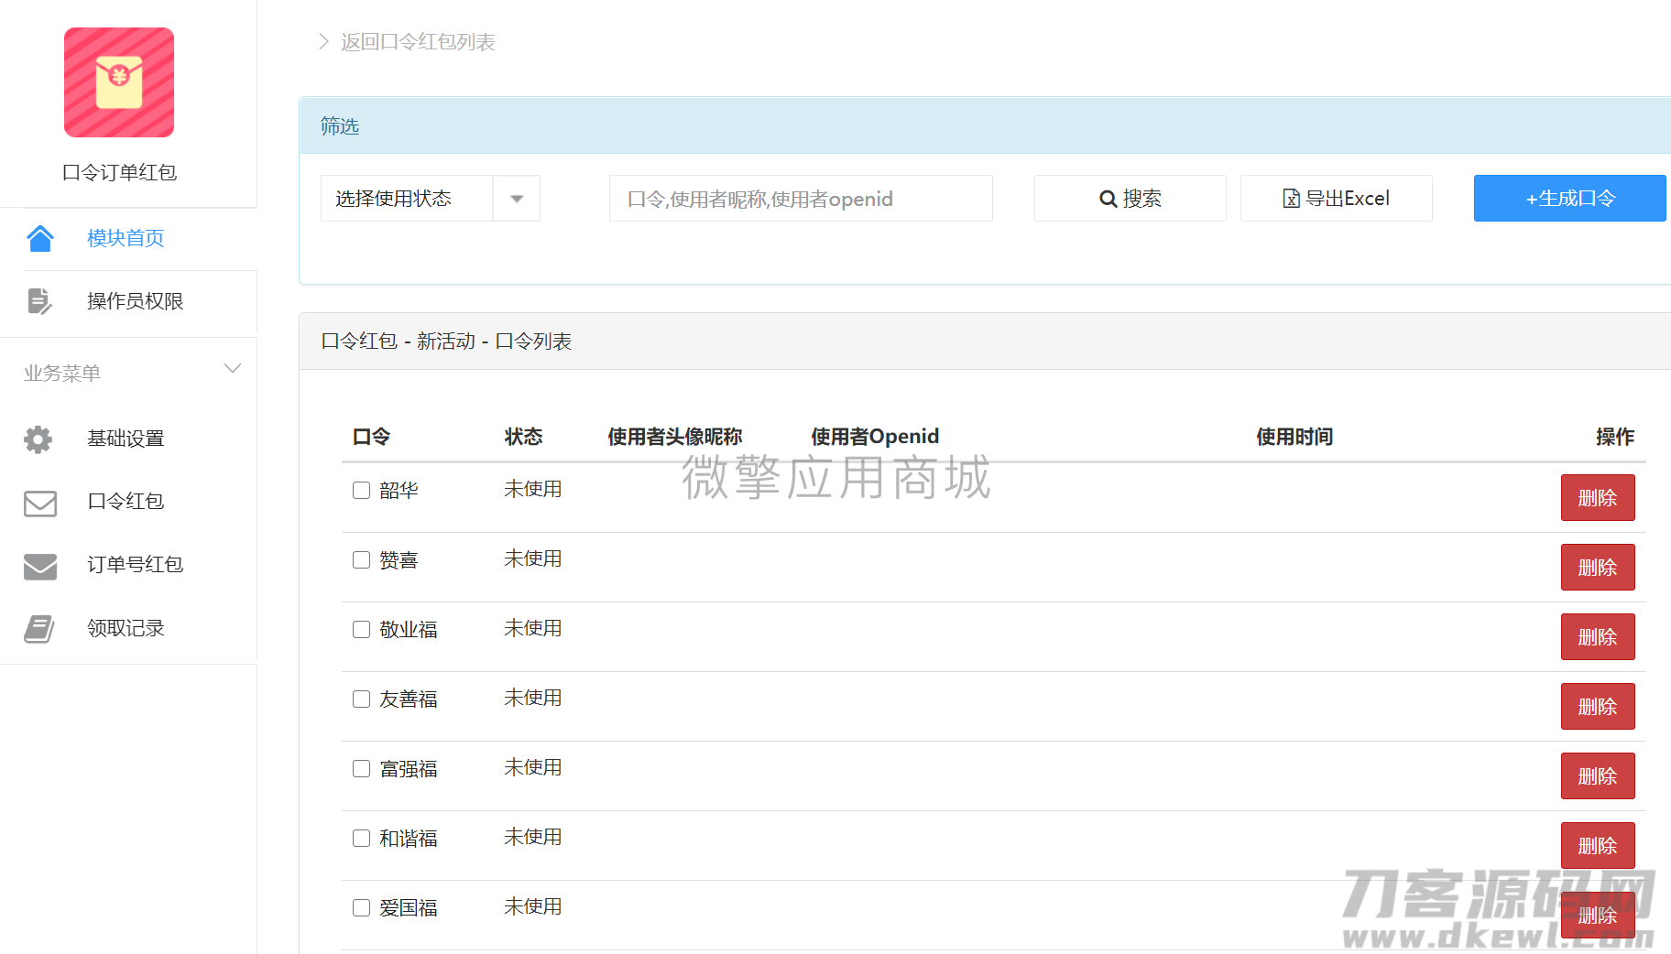Open the 选择使用状态 dropdown

tap(408, 199)
